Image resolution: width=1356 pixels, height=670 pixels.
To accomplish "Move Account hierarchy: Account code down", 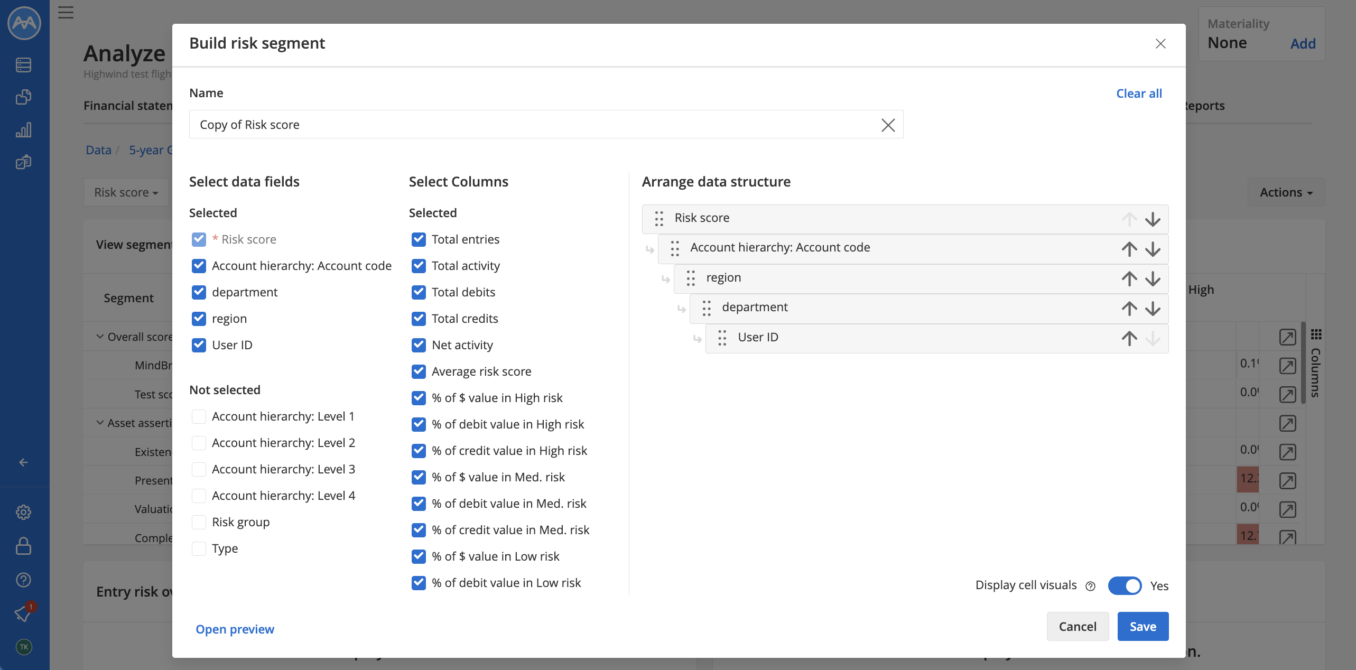I will click(1153, 249).
